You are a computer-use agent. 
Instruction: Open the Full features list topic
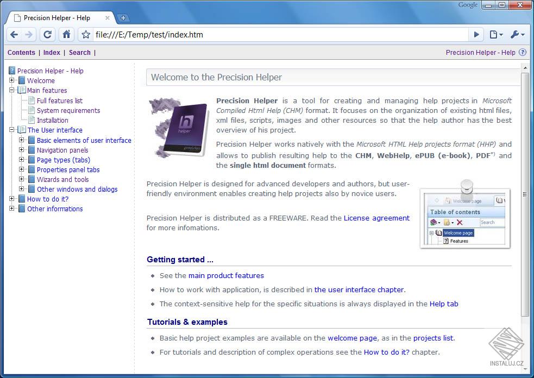(60, 100)
